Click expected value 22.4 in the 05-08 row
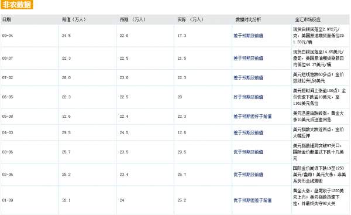Image resolution: width=351 pixels, height=215 pixels. (x=124, y=117)
